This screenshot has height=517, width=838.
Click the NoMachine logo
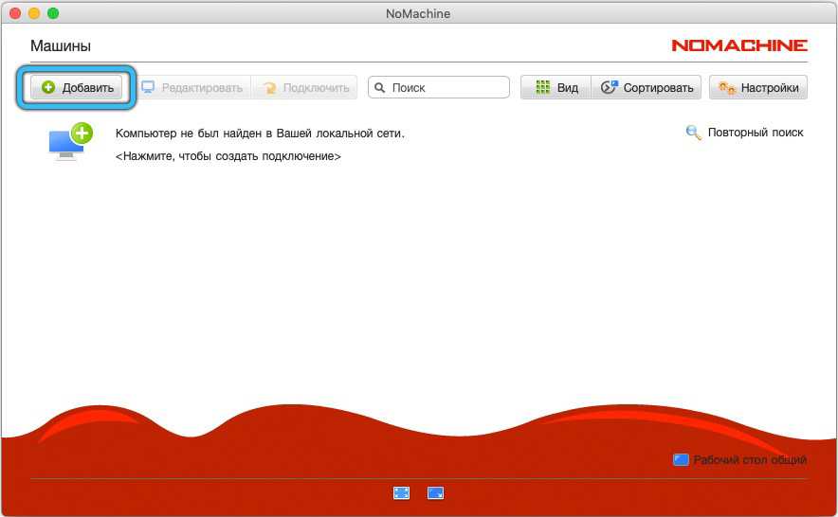[739, 45]
